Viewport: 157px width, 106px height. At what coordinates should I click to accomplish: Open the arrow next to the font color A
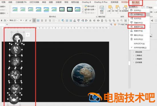[x=23, y=21]
